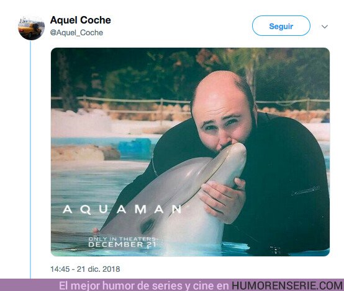Click the DECEMBER 21 text on the poster
This screenshot has height=291, width=344.
[122, 245]
